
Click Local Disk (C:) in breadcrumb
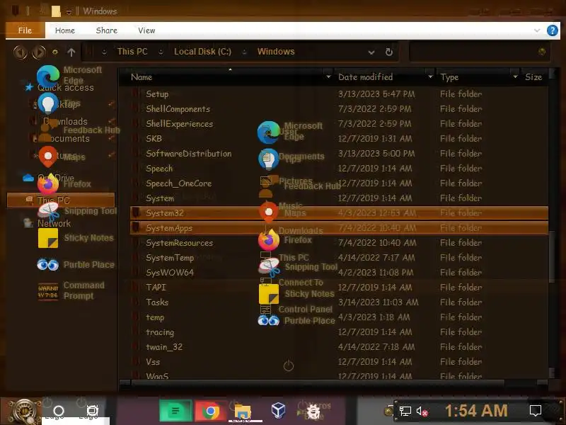tap(202, 52)
